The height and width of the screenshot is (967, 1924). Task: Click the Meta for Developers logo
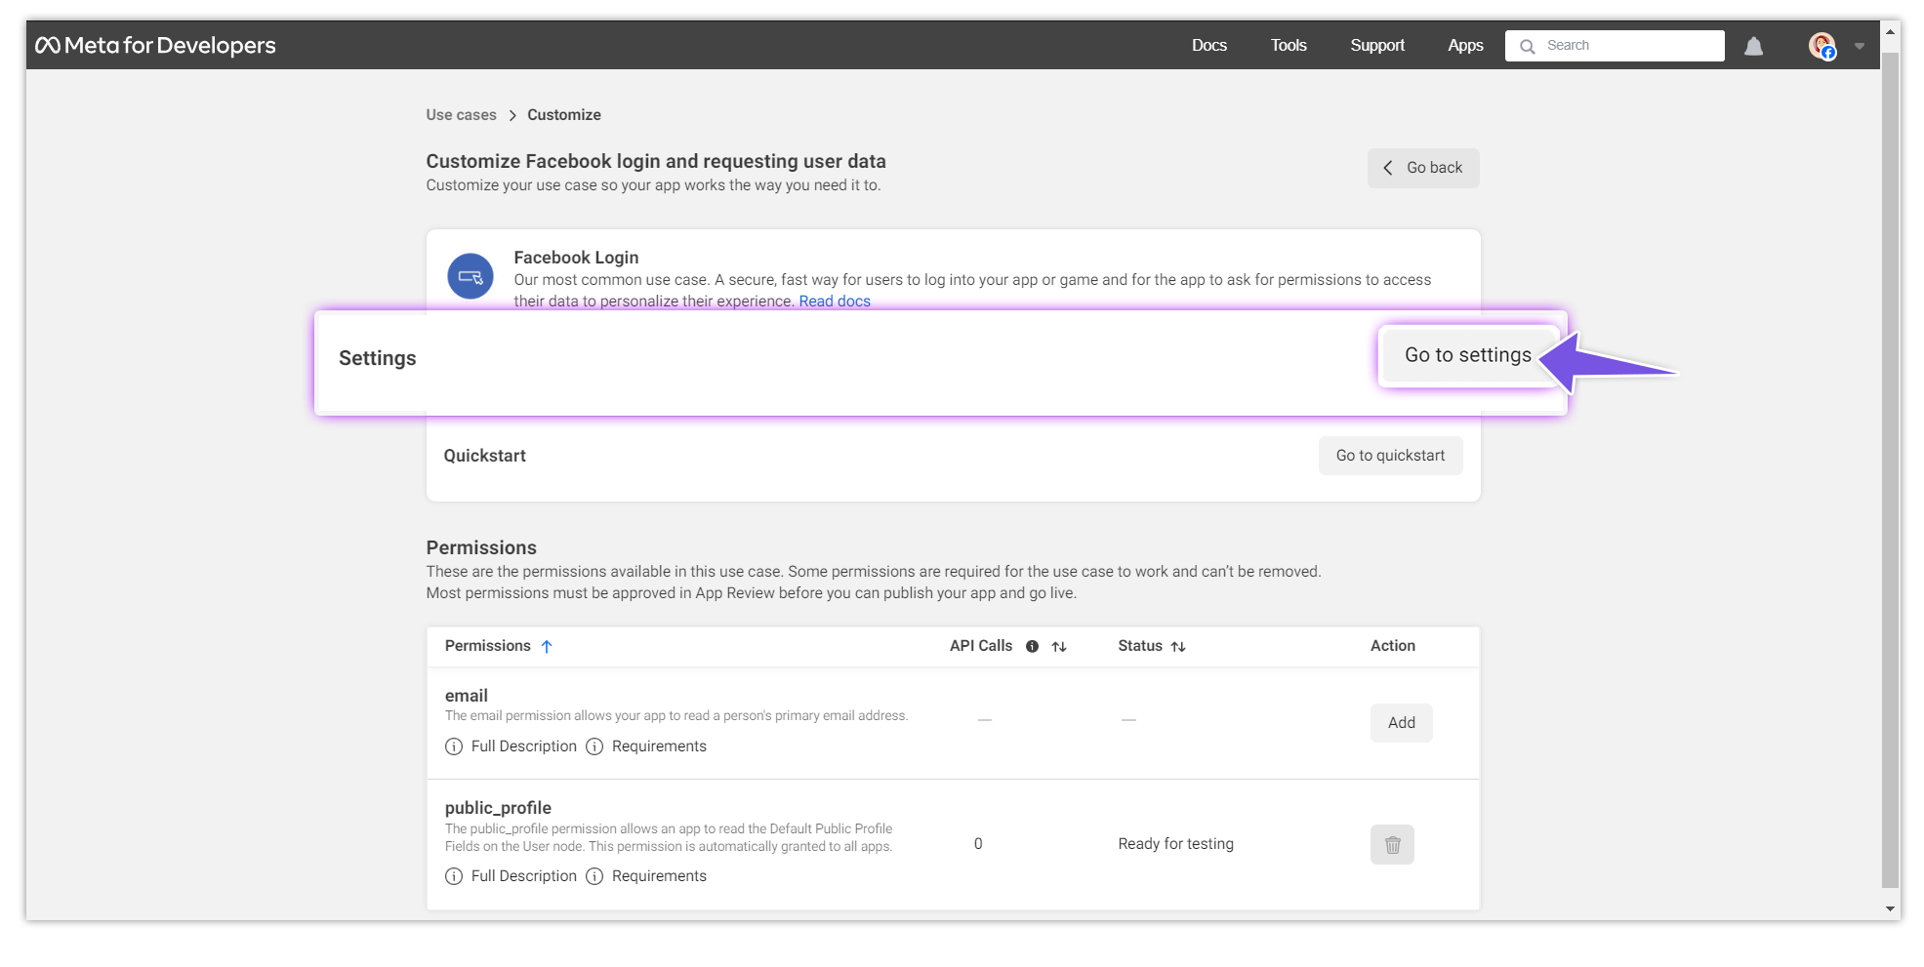156,45
